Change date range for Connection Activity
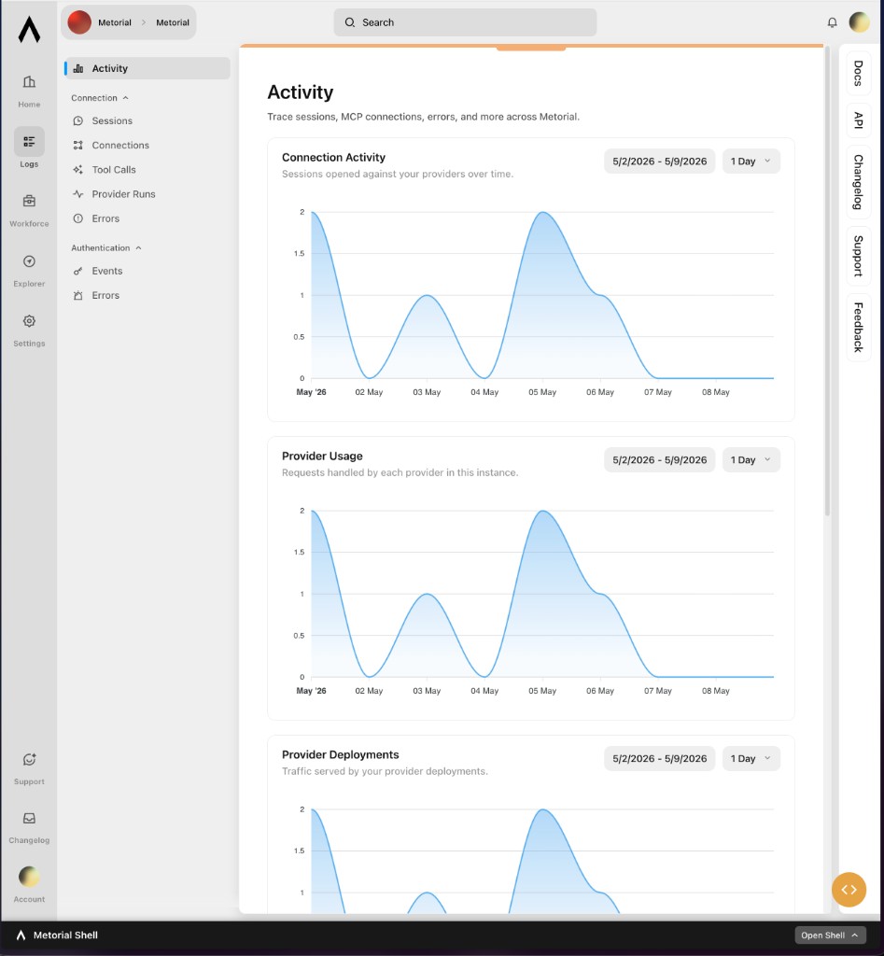This screenshot has height=956, width=884. pos(659,161)
